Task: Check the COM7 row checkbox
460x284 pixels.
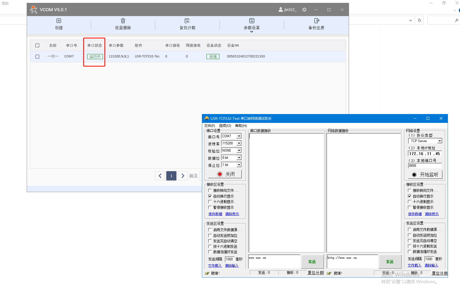Action: point(37,57)
